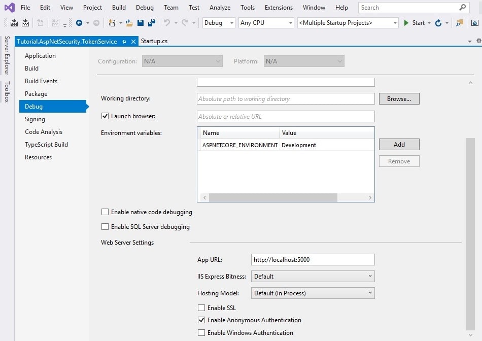Open the Hosting Model dropdown

coord(370,293)
